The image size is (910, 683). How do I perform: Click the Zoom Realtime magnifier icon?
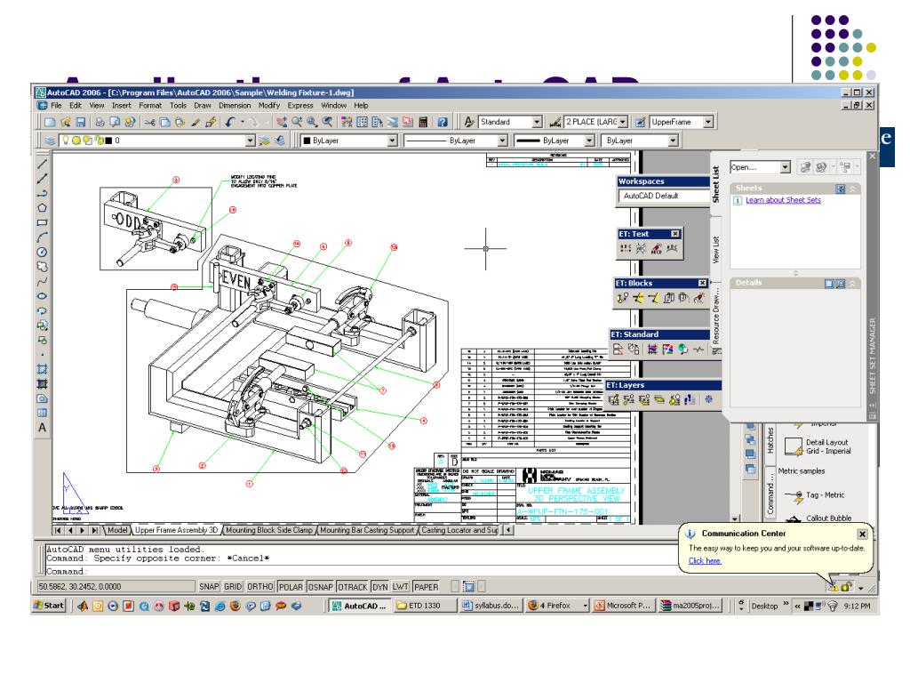click(x=297, y=122)
